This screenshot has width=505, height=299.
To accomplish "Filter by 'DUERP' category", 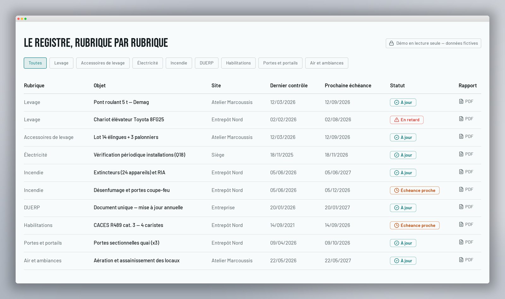I will point(207,63).
